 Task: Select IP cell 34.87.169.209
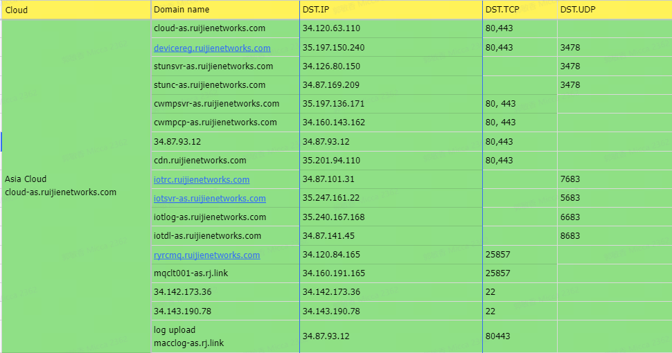391,85
